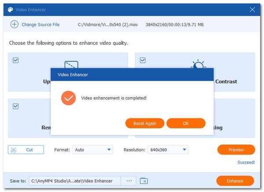This screenshot has width=264, height=192.
Task: Click the Choose the following options instruction text
Action: (x=69, y=43)
